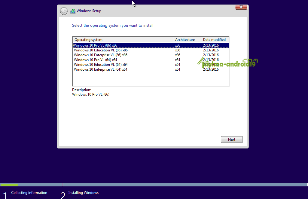Screen dimensions: 308x199
Task: Close the Windows Setup dialog
Action: (241, 7)
